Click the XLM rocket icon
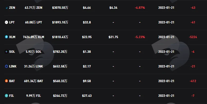The width and height of the screenshot is (207, 104). pyautogui.click(x=6, y=37)
